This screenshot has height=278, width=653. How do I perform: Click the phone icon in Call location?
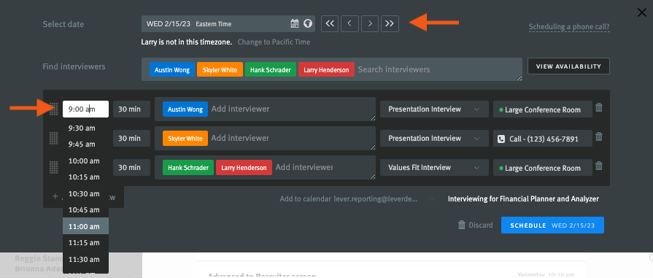click(x=501, y=139)
